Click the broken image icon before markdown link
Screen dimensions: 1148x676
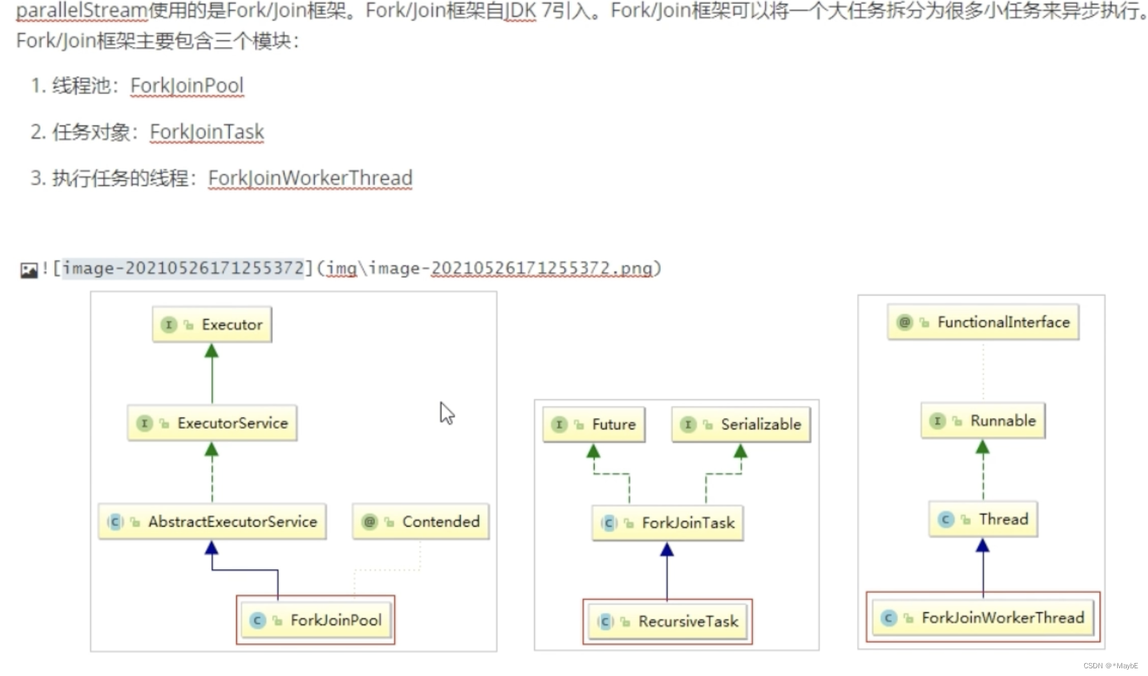pyautogui.click(x=29, y=270)
